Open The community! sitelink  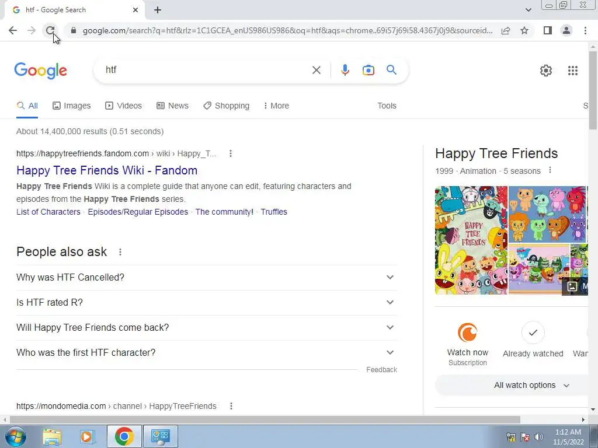(224, 212)
